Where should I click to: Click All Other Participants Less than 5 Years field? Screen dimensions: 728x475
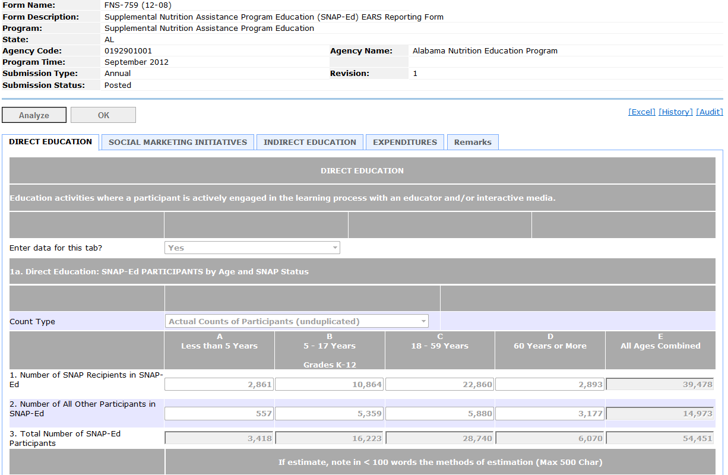coord(219,414)
